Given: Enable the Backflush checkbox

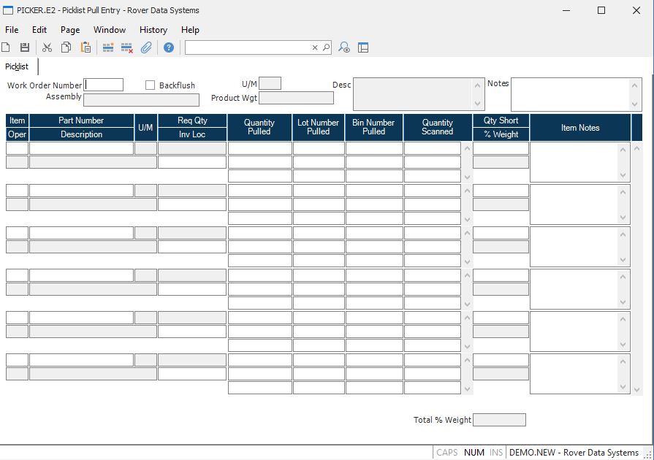Looking at the screenshot, I should tap(151, 85).
